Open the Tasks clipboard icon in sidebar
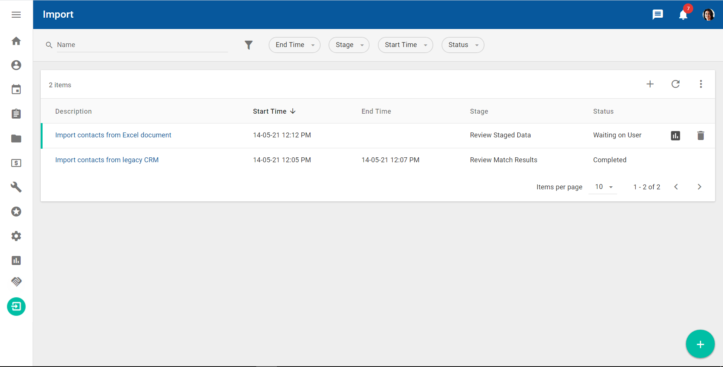 click(x=16, y=114)
